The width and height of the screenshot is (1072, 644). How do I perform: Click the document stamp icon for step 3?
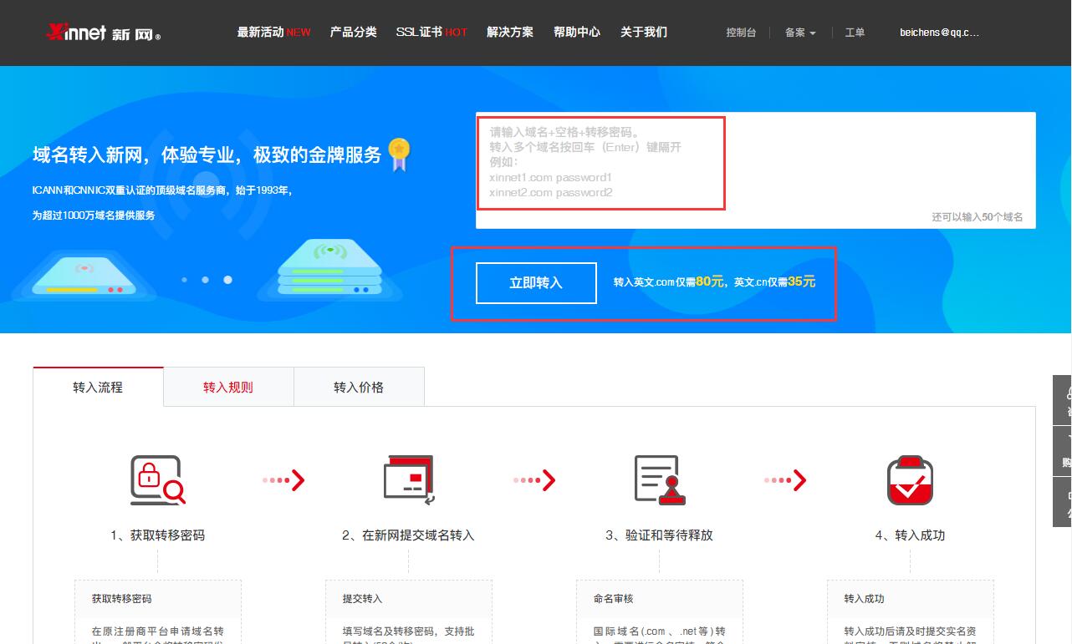point(659,480)
